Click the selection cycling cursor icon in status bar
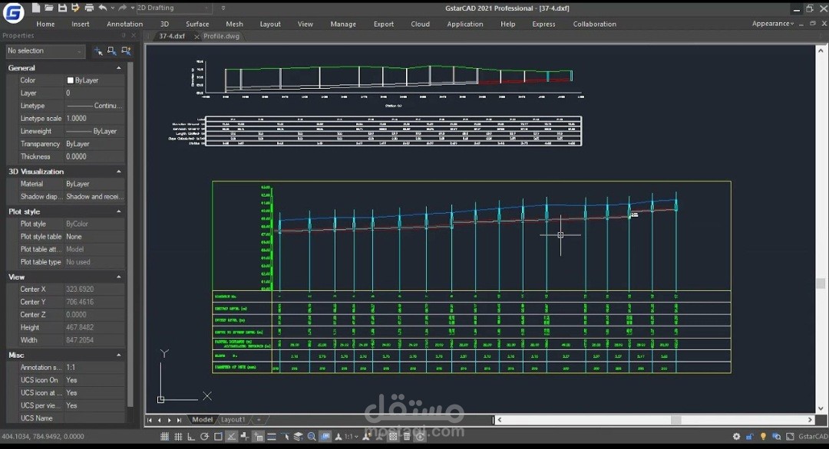The height and width of the screenshot is (449, 829). (x=286, y=436)
